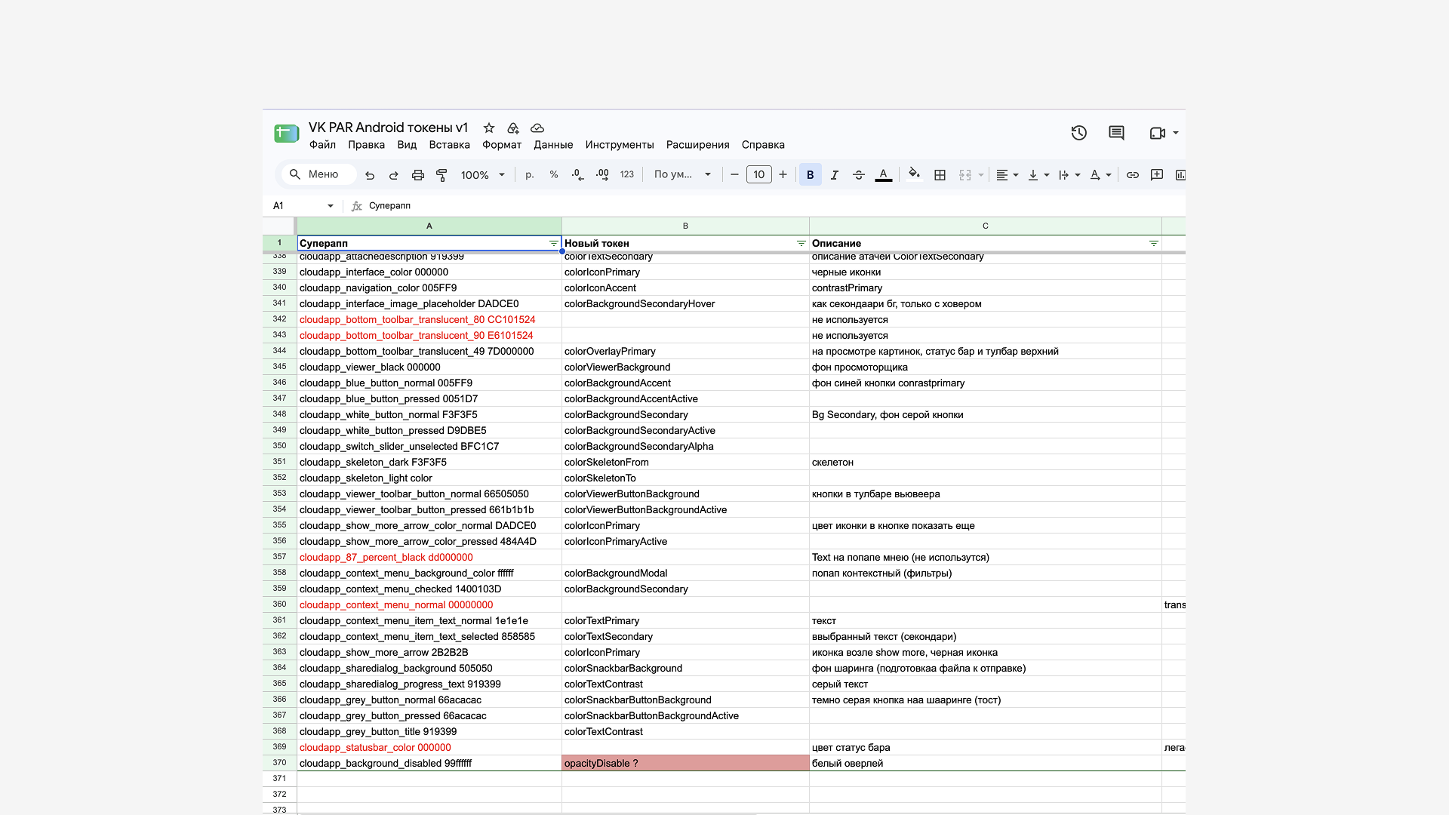1449x815 pixels.
Task: Open Meet call options arrow
Action: tap(1176, 133)
